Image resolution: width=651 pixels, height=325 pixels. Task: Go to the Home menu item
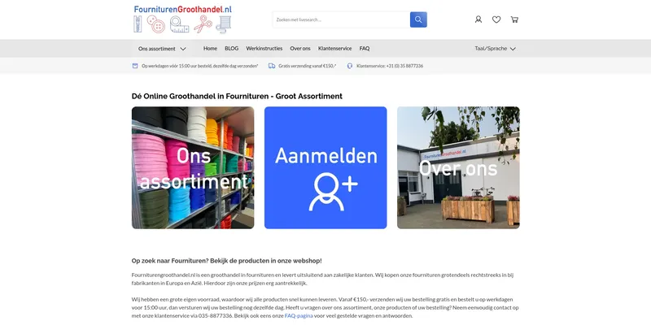coord(210,49)
